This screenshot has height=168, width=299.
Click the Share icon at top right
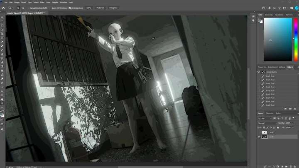click(264, 8)
